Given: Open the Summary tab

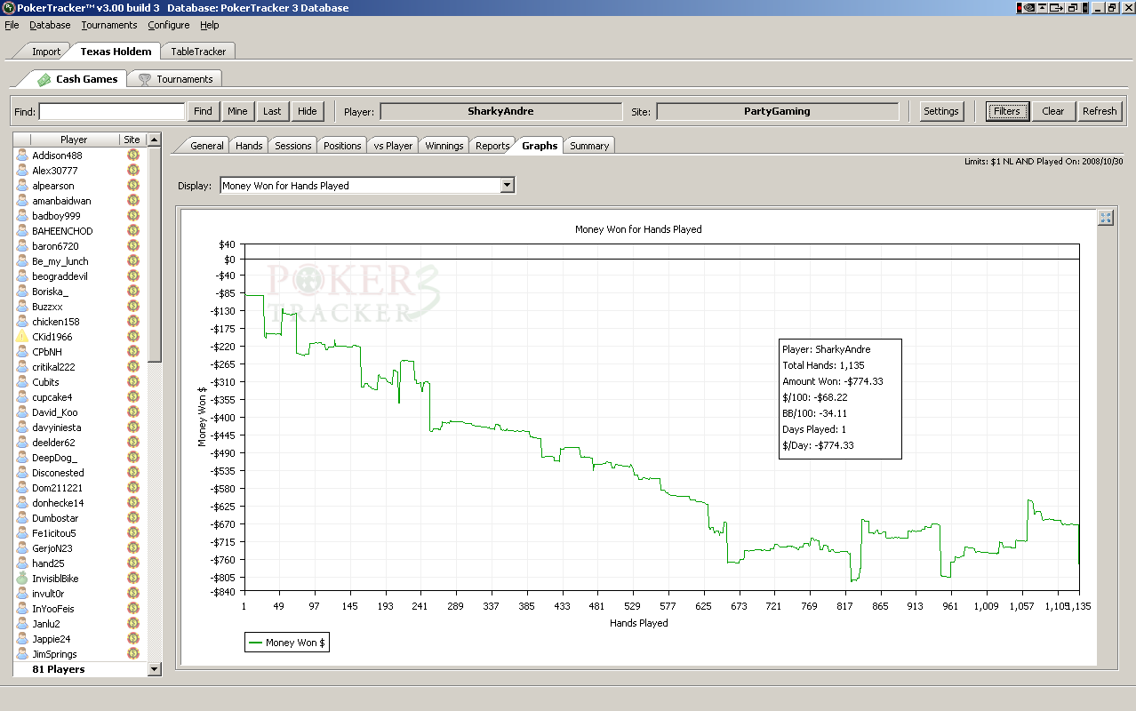Looking at the screenshot, I should 589,146.
